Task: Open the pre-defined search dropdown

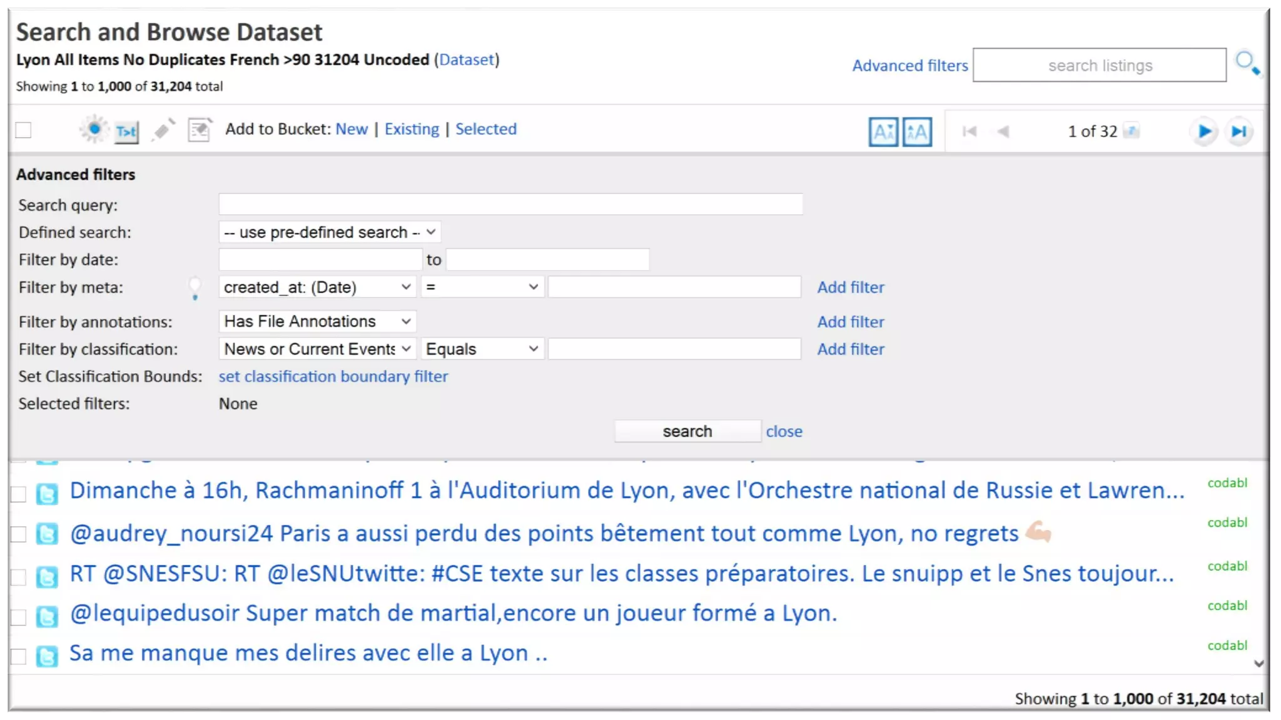Action: (x=330, y=232)
